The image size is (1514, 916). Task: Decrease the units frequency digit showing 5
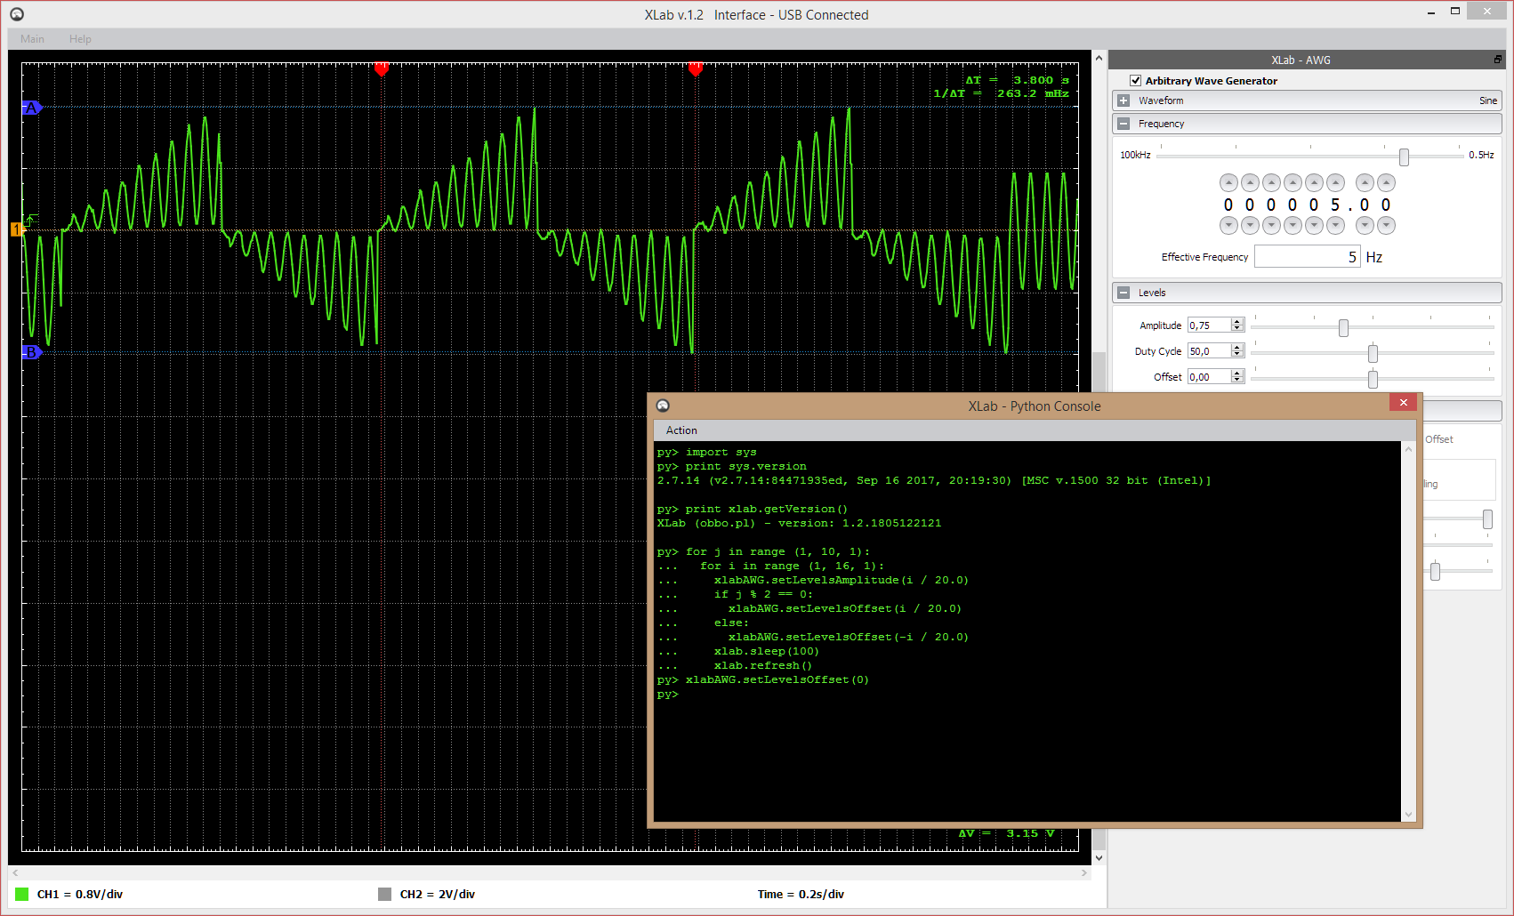[1335, 226]
